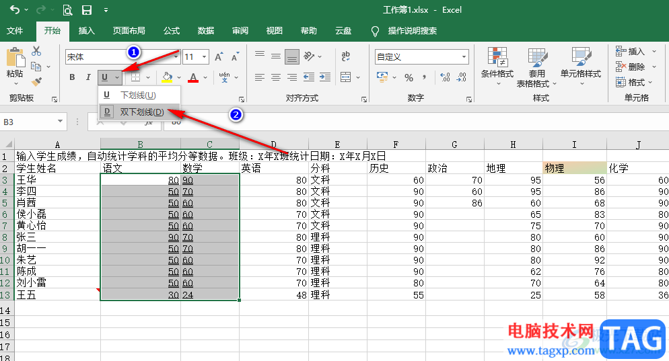This screenshot has width=669, height=361.
Task: Apply cell borders with the borders icon
Action: [135, 77]
